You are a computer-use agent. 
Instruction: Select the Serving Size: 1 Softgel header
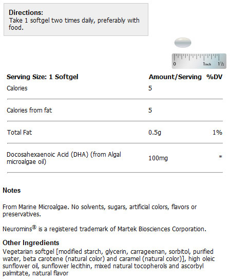[x=43, y=77]
